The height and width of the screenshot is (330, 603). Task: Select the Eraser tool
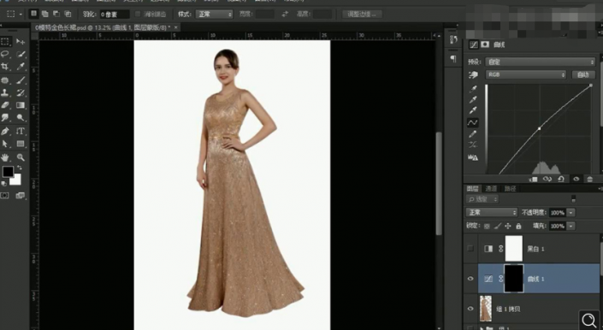[5, 105]
